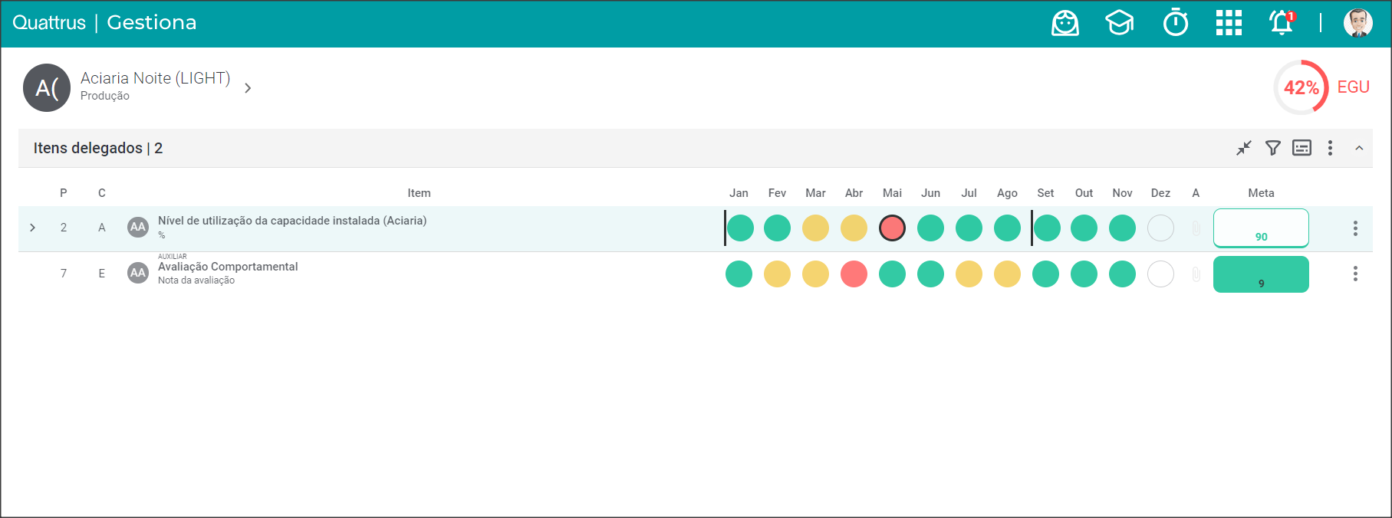
Task: Select red April indicator for Avaliação Comportamental
Action: (x=854, y=274)
